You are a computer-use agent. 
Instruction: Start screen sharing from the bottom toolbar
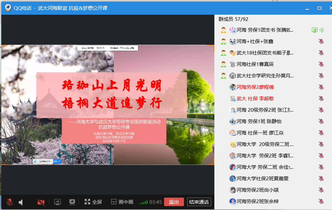(58, 202)
